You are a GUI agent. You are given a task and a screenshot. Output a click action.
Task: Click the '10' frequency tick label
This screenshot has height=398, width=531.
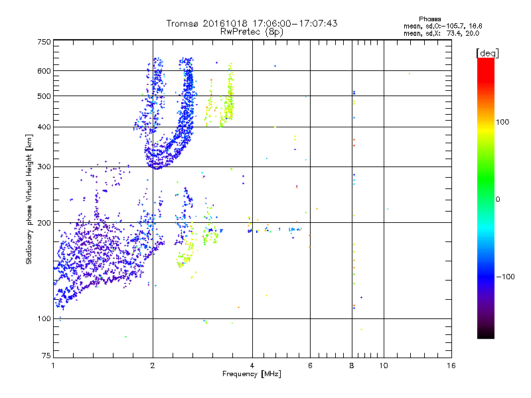tap(384, 365)
